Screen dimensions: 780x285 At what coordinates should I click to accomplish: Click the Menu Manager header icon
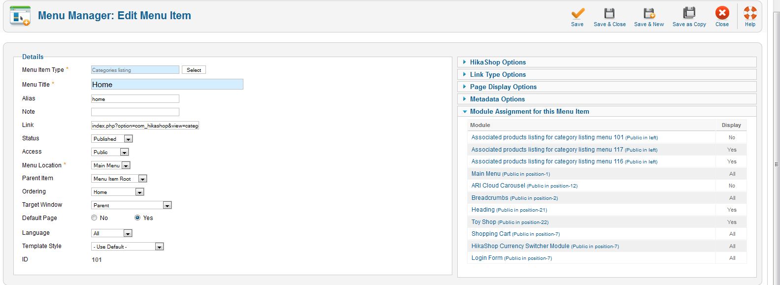[20, 16]
